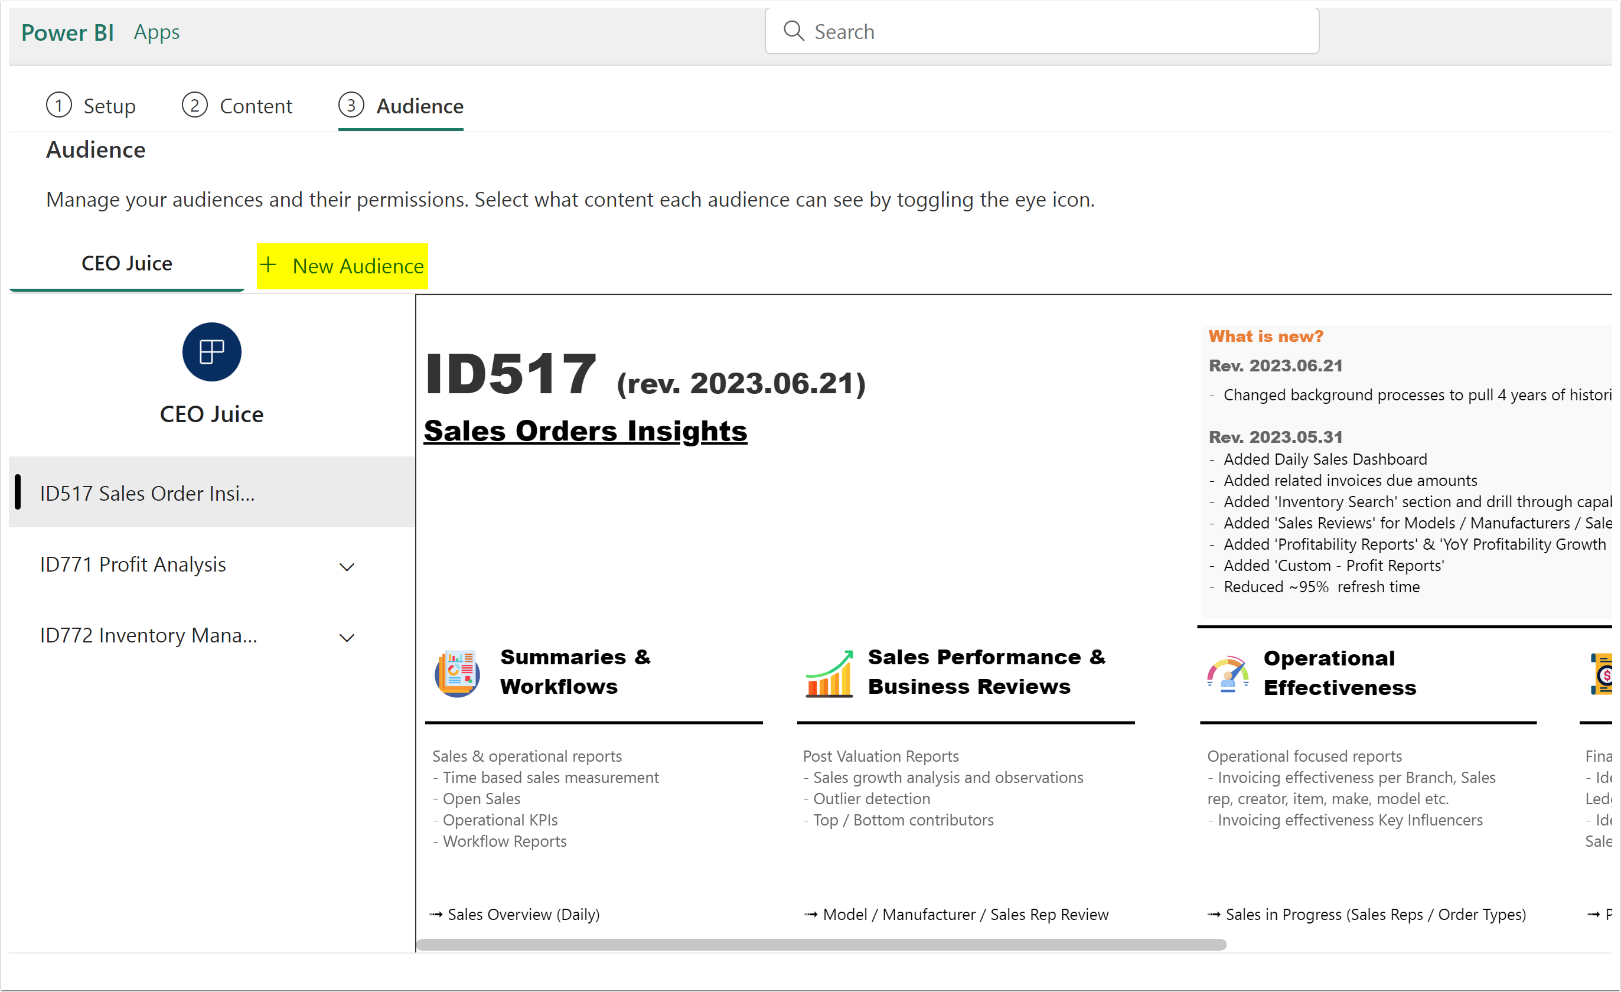
Task: Click the 'Operational KPIs' bullet text
Action: (500, 820)
